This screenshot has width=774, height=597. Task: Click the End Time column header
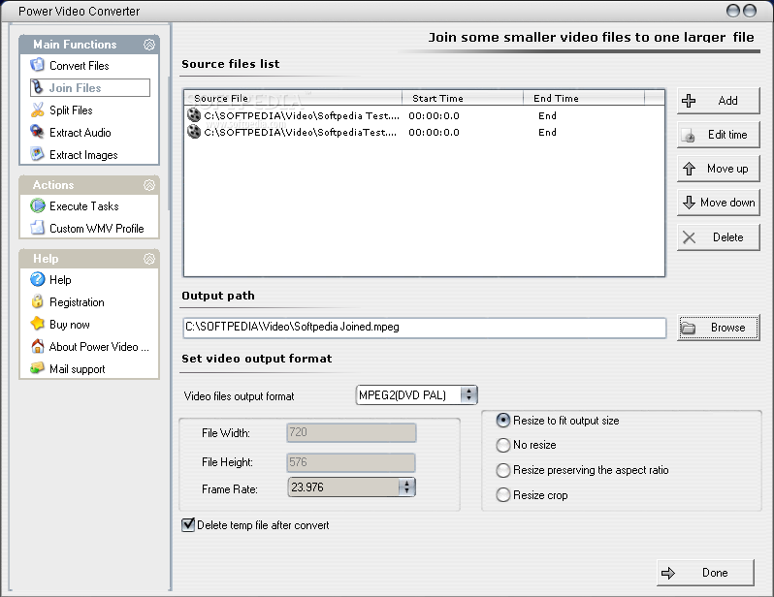coord(584,98)
